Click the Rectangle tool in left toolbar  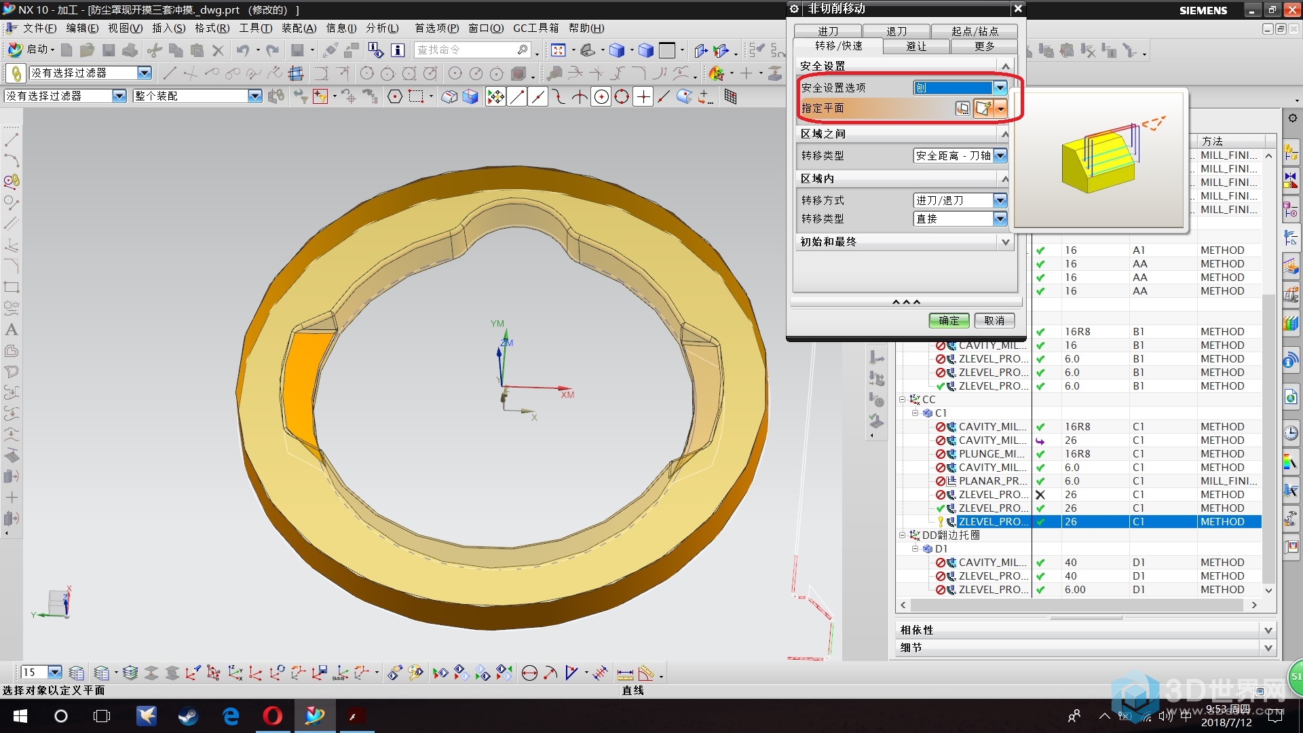click(x=12, y=287)
